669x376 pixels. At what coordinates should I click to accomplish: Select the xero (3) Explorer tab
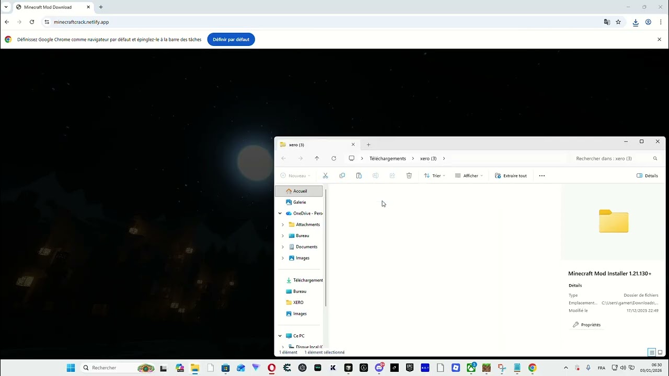point(317,145)
